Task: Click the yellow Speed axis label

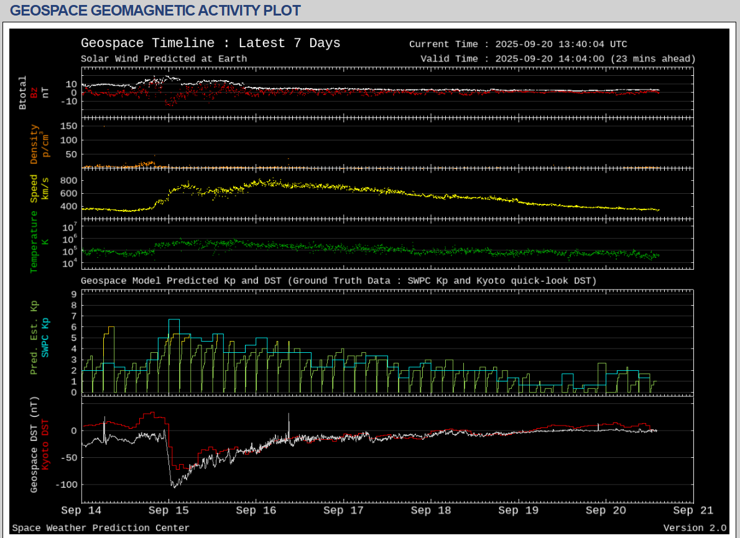Action: pos(34,188)
